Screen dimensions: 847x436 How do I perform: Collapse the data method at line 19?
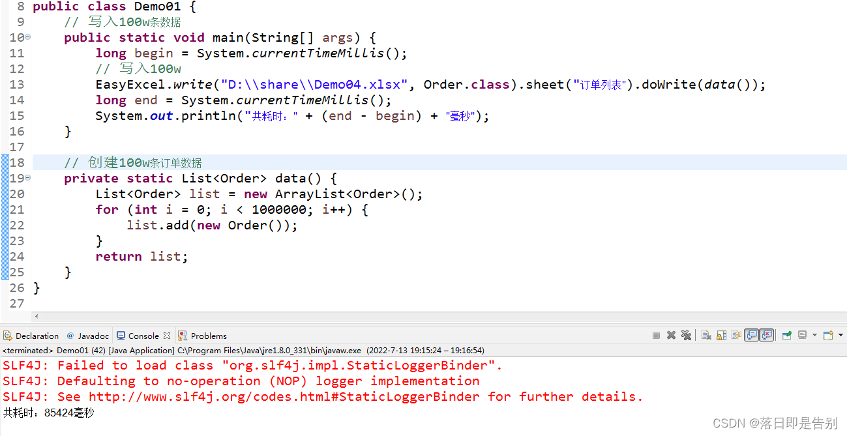[28, 178]
